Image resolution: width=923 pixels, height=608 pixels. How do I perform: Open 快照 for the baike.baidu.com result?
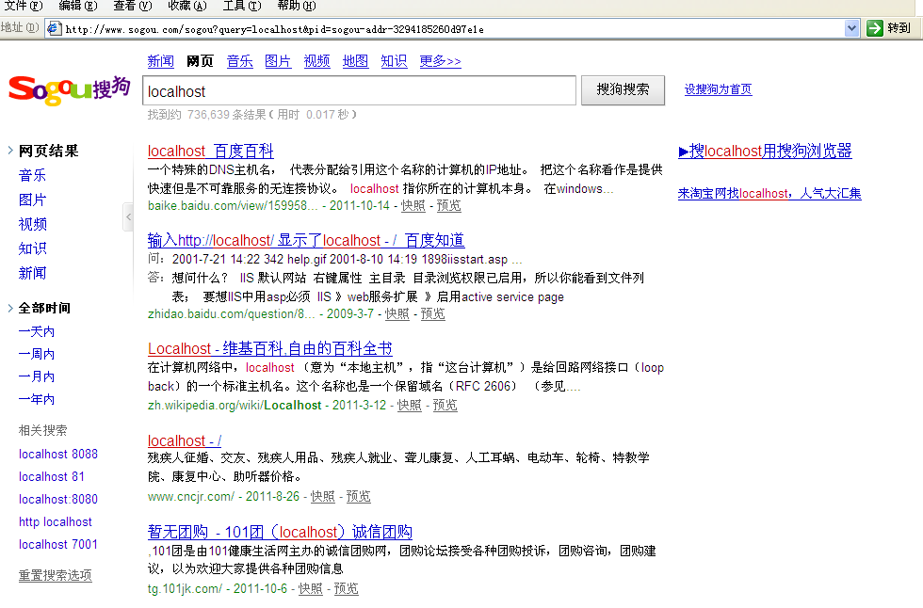pos(413,206)
